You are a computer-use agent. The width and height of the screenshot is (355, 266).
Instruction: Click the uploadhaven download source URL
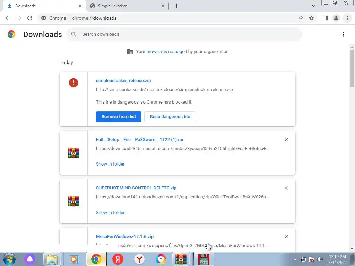click(182, 197)
